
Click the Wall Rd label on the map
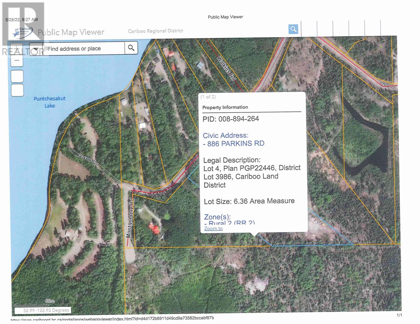388,85
